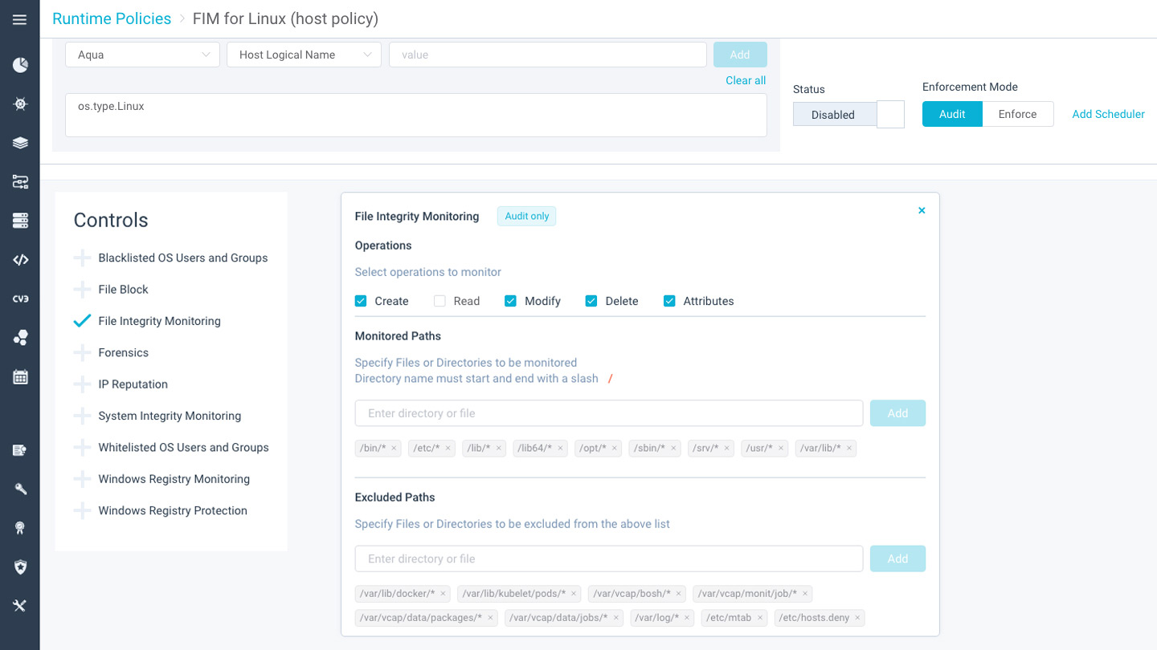1157x650 pixels.
Task: Open the Host Logical Name dropdown
Action: point(304,55)
